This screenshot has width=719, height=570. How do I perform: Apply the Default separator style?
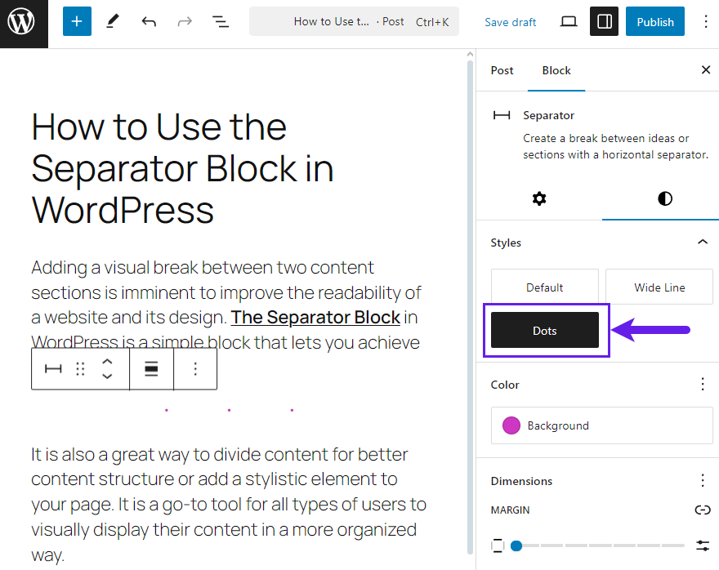pyautogui.click(x=545, y=287)
